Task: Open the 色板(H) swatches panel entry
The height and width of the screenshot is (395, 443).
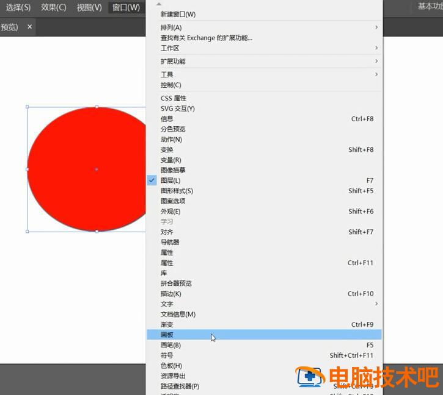Action: click(171, 366)
